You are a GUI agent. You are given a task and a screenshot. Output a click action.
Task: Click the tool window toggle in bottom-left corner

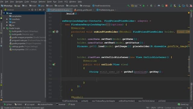pos(2,108)
